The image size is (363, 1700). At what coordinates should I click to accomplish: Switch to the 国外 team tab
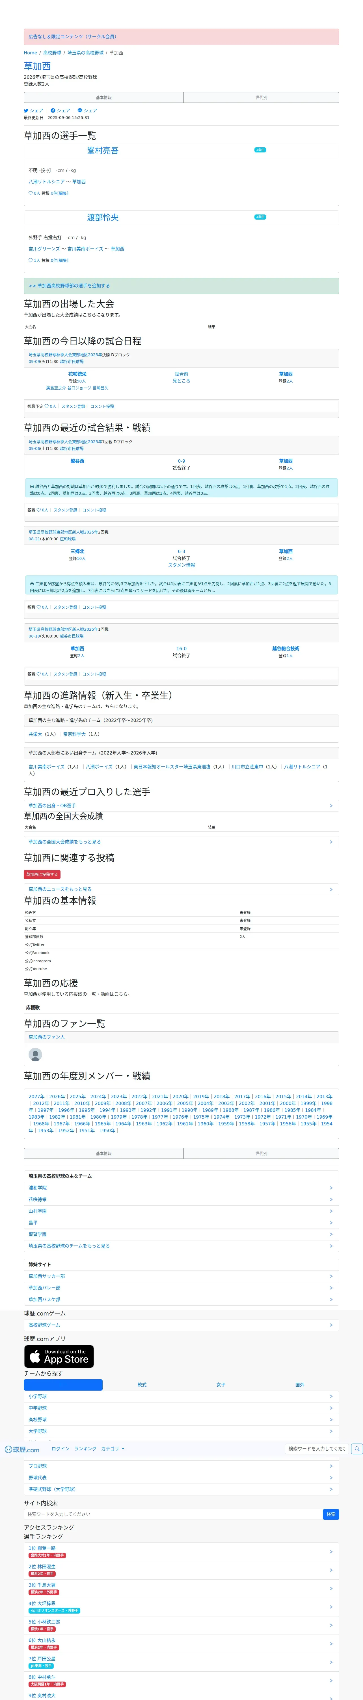300,1385
